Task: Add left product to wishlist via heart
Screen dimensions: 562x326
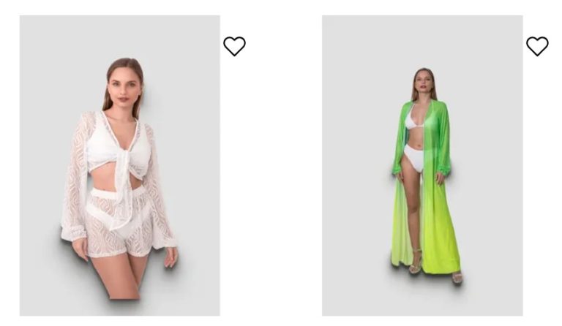Action: [234, 46]
